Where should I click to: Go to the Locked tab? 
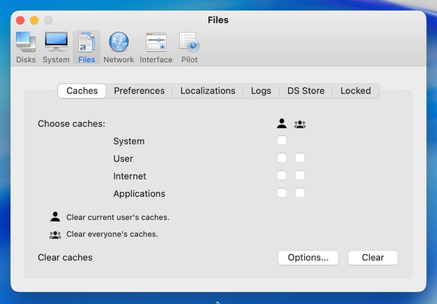point(355,91)
